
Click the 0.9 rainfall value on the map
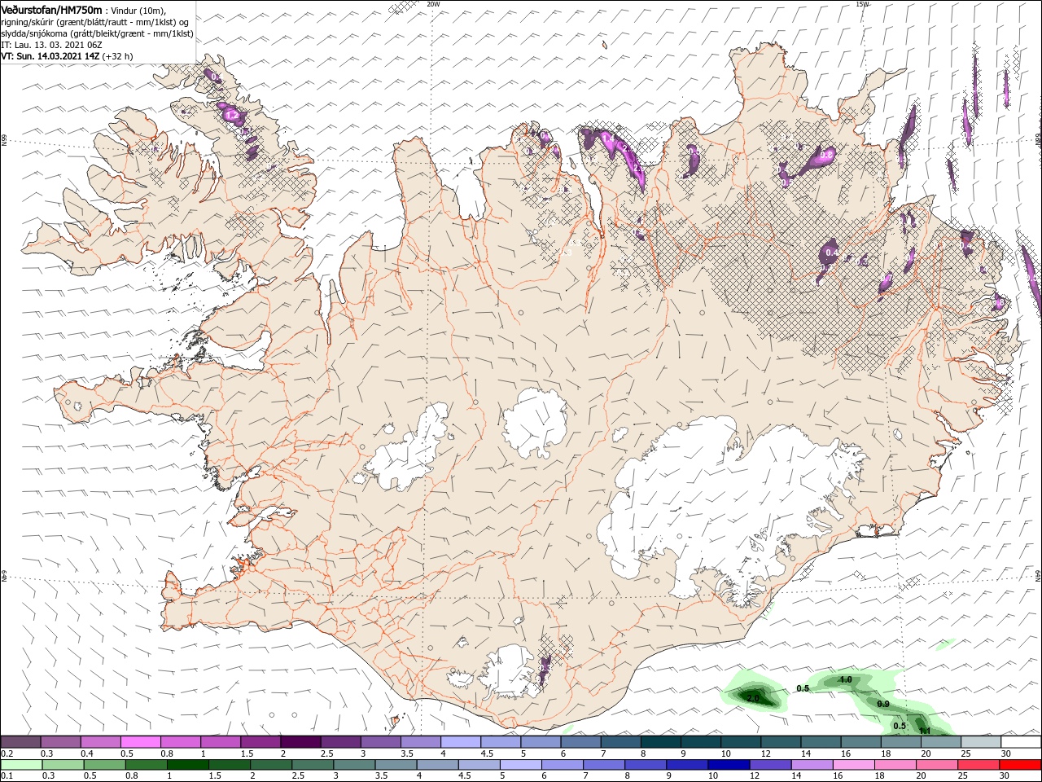883,704
